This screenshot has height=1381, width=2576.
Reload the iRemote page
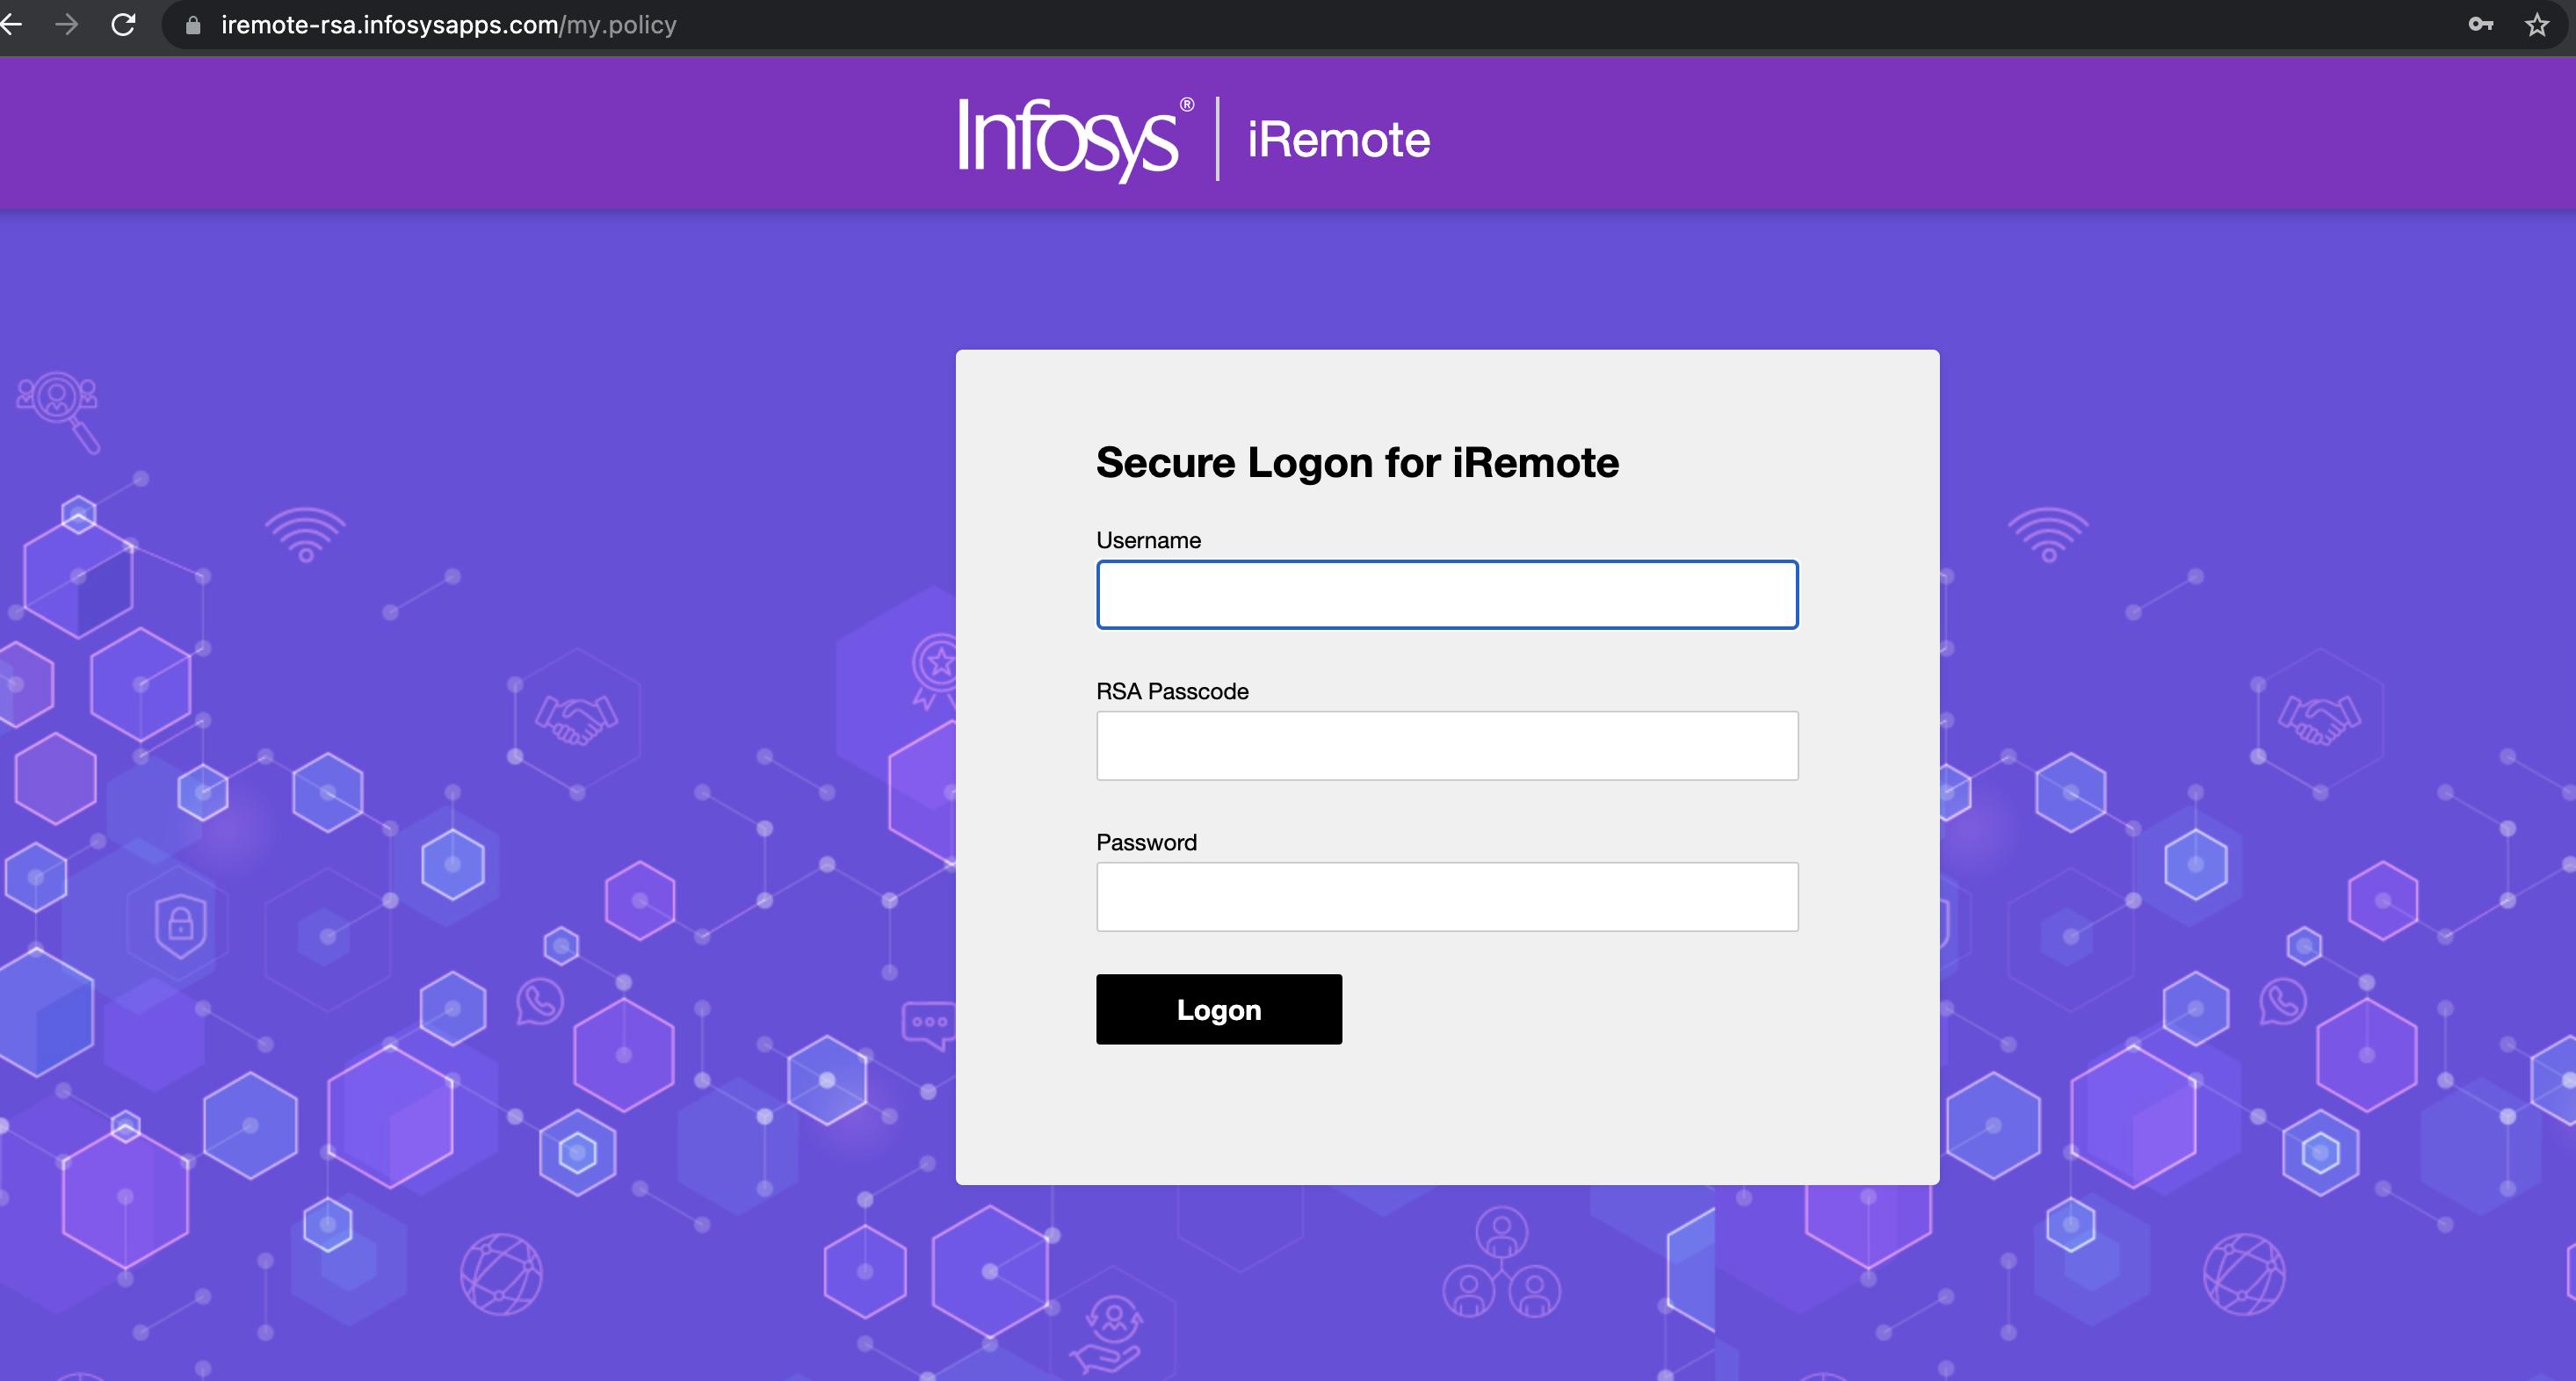pyautogui.click(x=123, y=25)
